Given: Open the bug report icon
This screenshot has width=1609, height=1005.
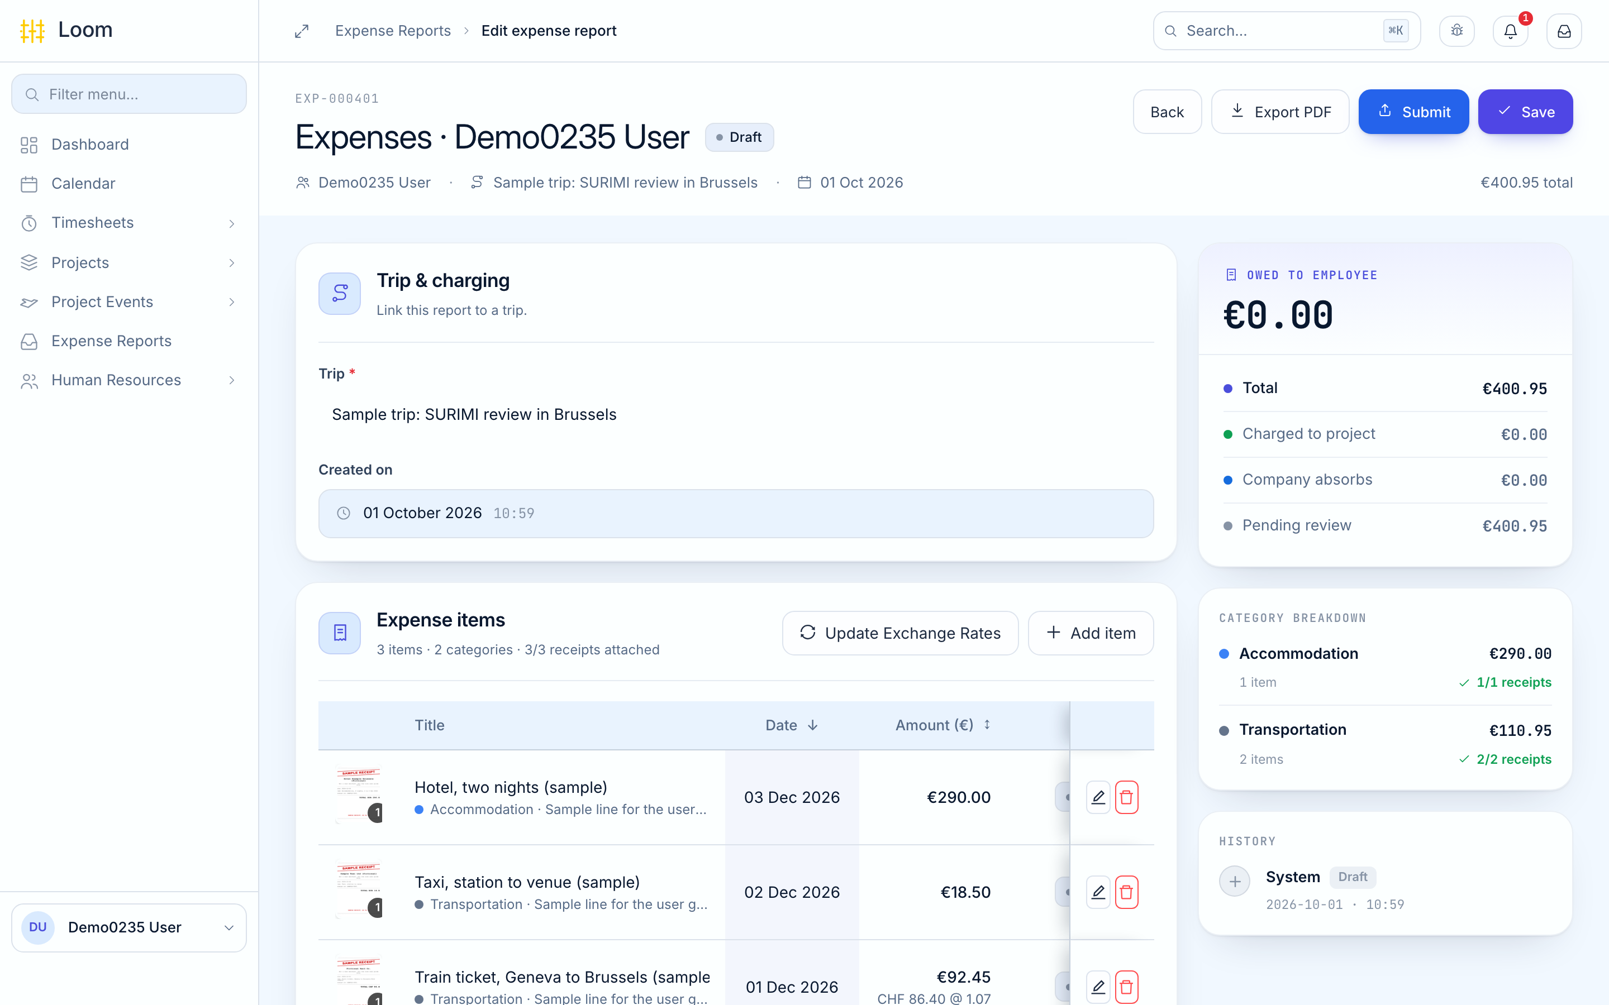Looking at the screenshot, I should pyautogui.click(x=1456, y=31).
